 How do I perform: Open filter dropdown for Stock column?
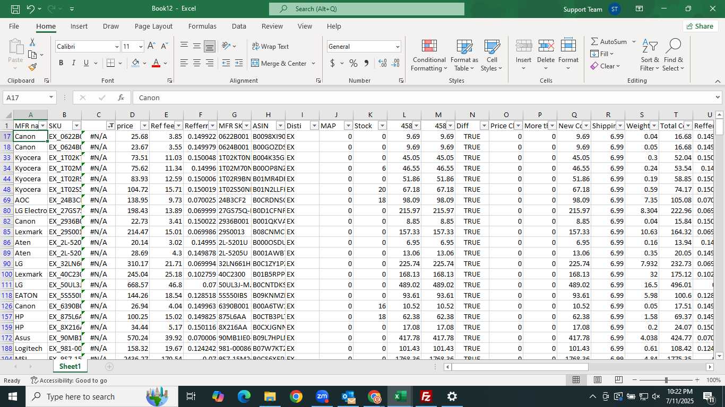tap(382, 126)
